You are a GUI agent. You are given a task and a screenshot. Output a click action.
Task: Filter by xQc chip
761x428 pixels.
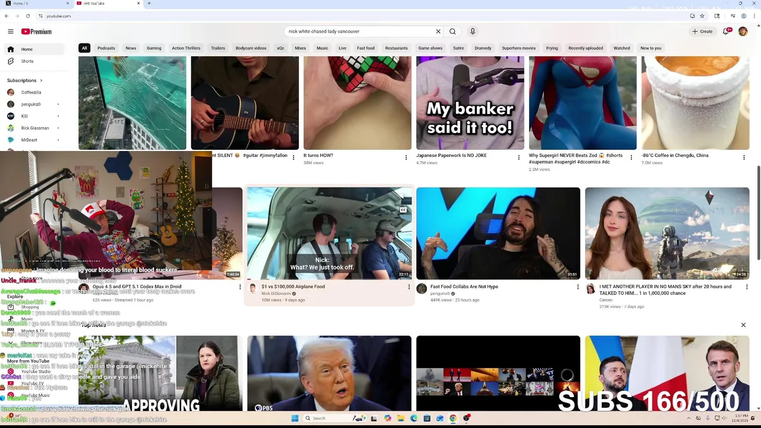(281, 48)
